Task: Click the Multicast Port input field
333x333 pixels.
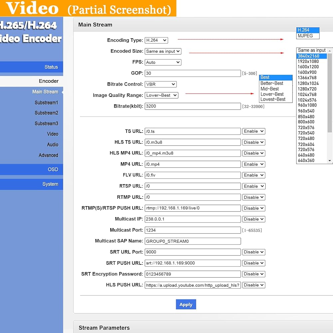Action: (192, 230)
